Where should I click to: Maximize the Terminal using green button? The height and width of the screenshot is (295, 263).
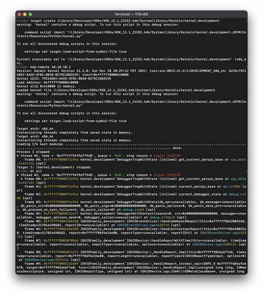click(31, 14)
